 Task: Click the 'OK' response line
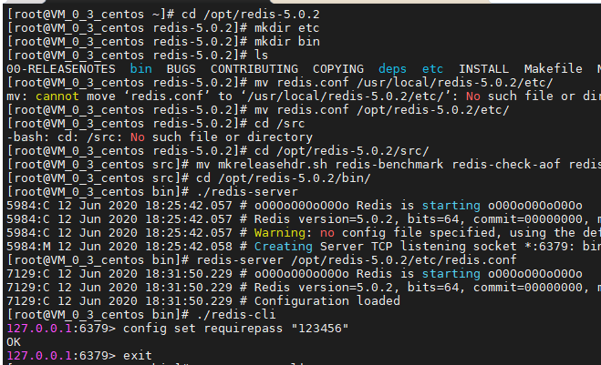(14, 342)
